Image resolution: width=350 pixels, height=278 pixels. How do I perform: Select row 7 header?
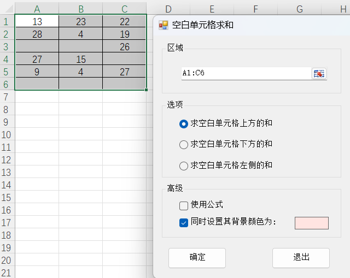click(x=6, y=97)
